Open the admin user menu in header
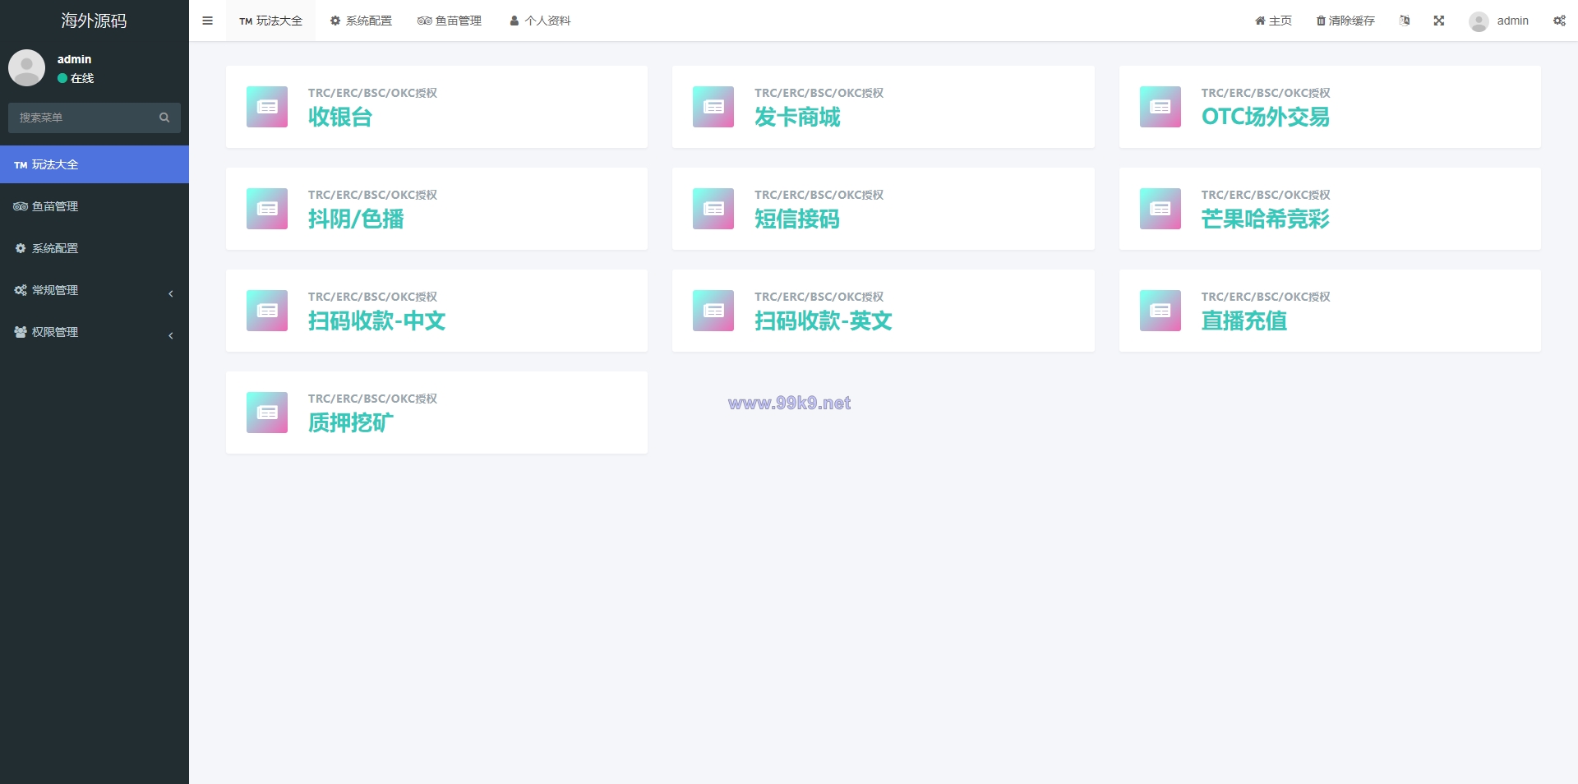 pos(1498,21)
